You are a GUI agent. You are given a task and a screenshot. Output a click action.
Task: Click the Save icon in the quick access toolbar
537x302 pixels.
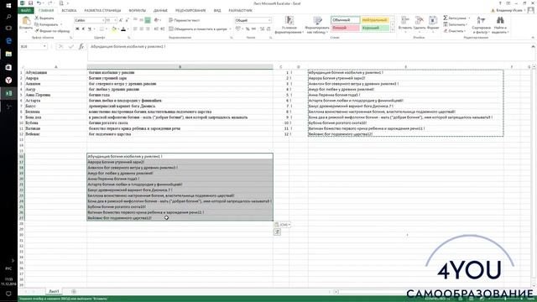coord(30,3)
